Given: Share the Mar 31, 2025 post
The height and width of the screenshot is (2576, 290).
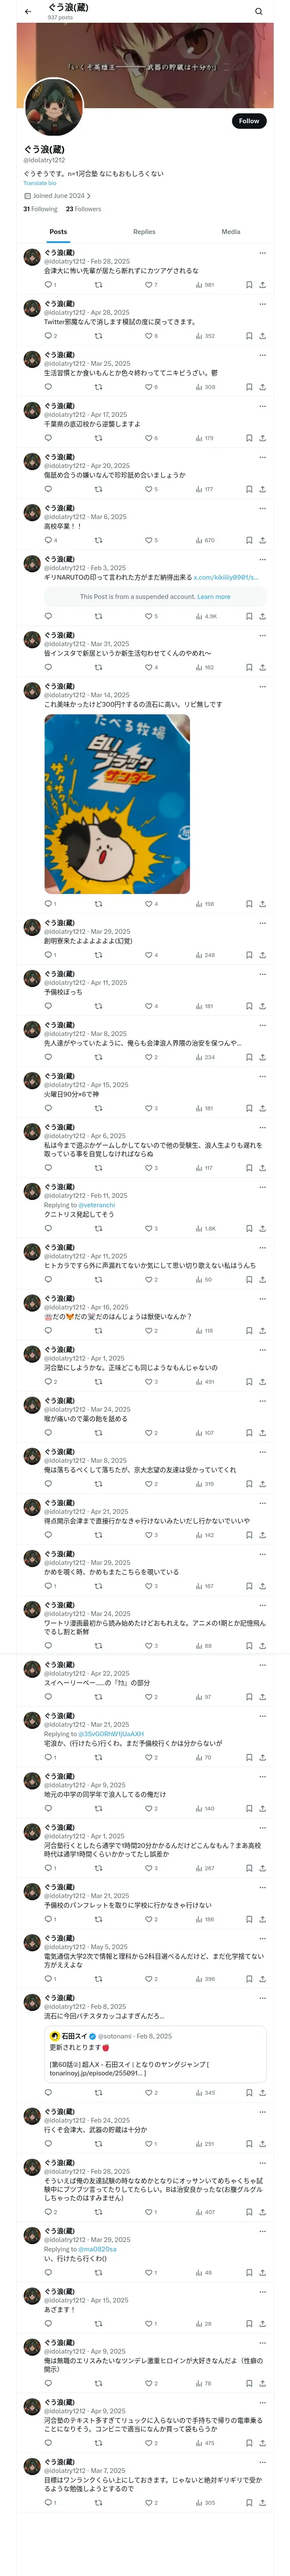Looking at the screenshot, I should click(262, 668).
